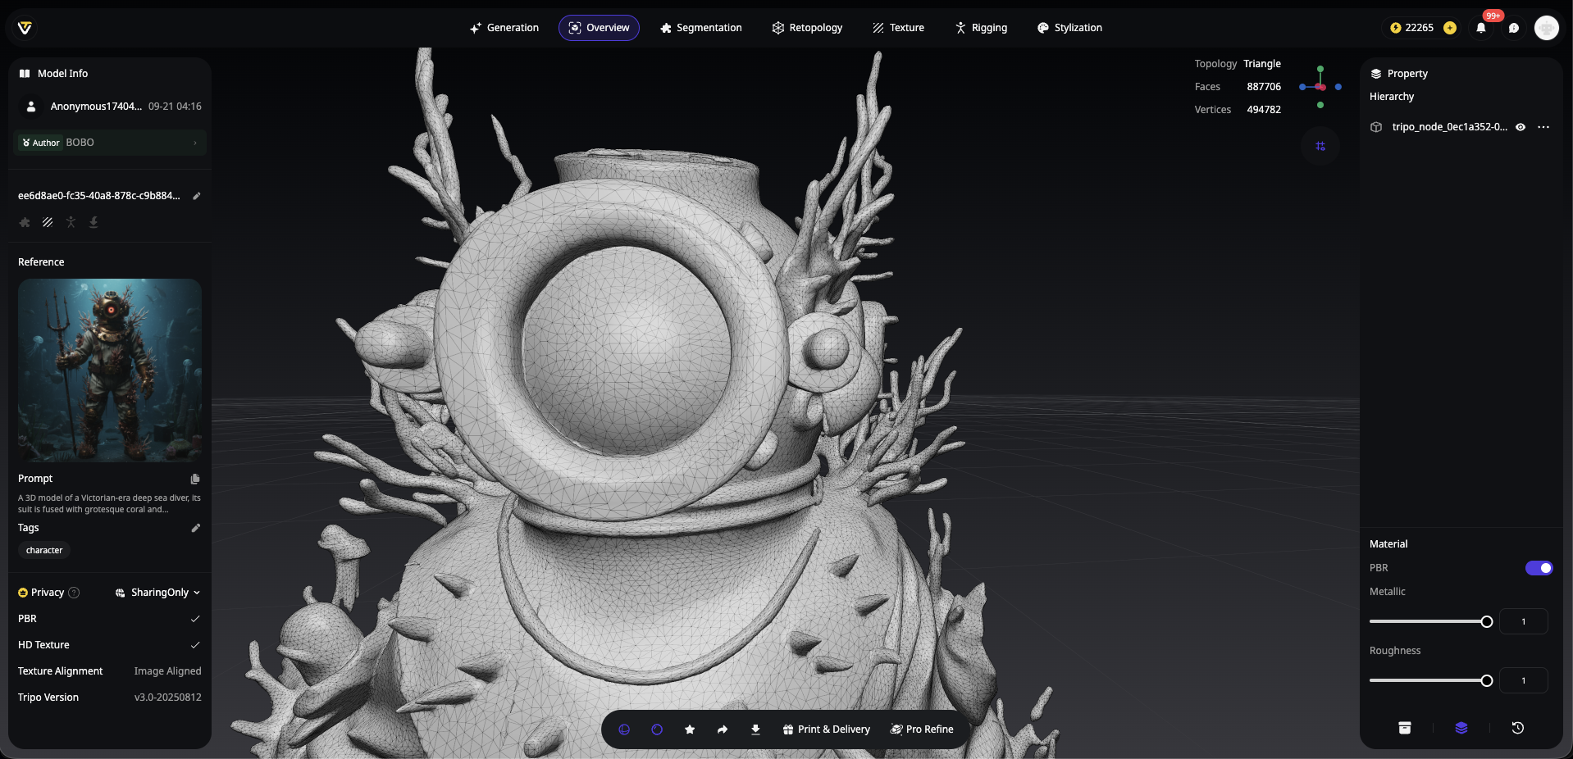Click the download icon in bottom toolbar
The image size is (1573, 759).
click(x=755, y=729)
